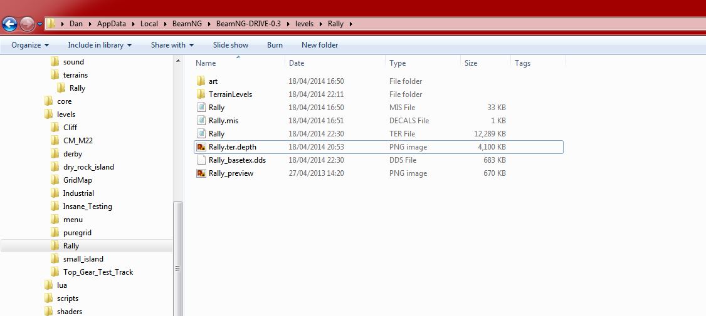This screenshot has width=706, height=316.
Task: Select Cliff folder in navigation tree
Action: tap(70, 127)
